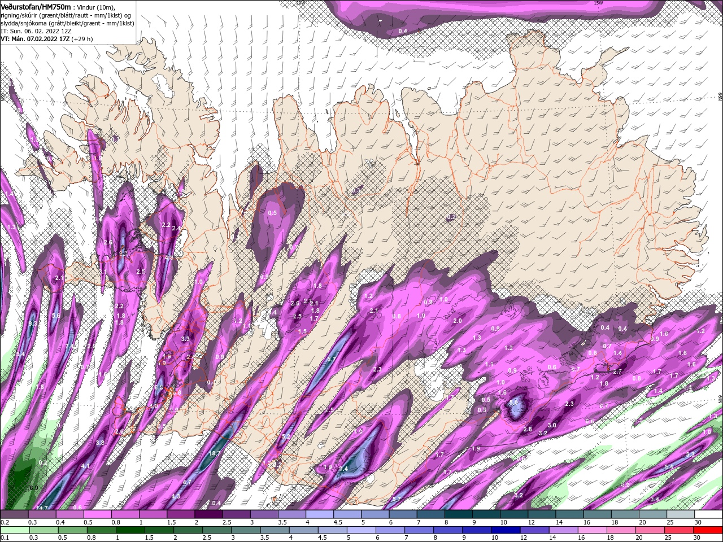Click the 2.0 precipitation value on map
This screenshot has height=542, width=723.
[x=458, y=321]
